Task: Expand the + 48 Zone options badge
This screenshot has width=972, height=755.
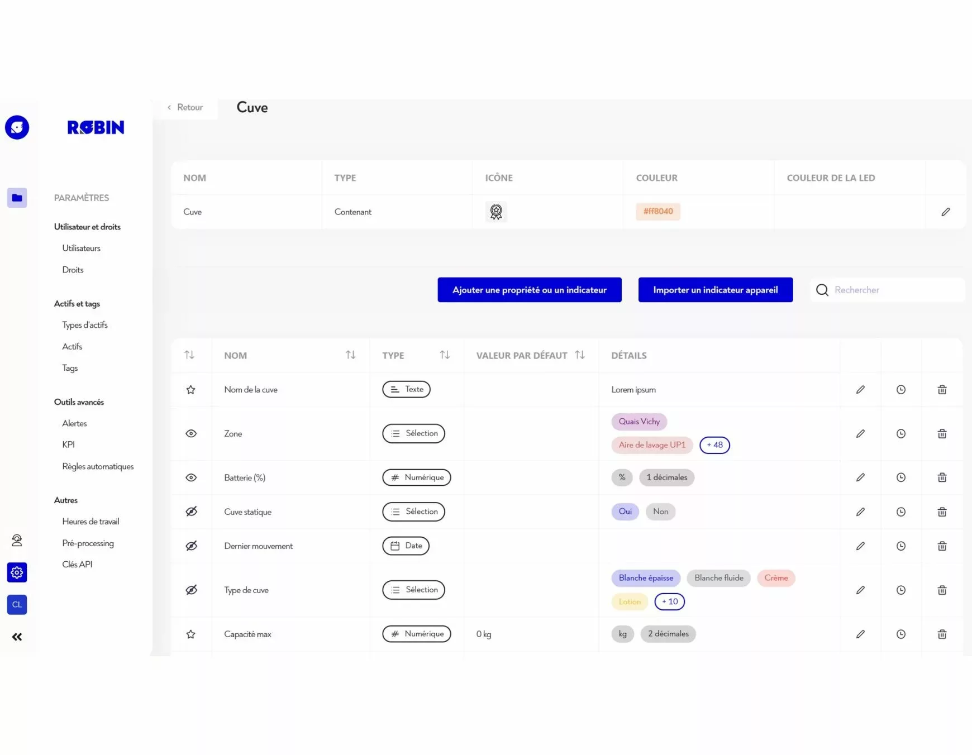Action: pos(714,445)
